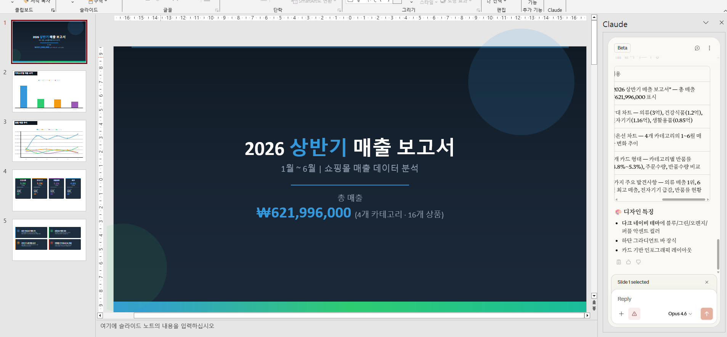The width and height of the screenshot is (727, 337).
Task: Dismiss the 'Slide 1 selected' chip
Action: [706, 282]
